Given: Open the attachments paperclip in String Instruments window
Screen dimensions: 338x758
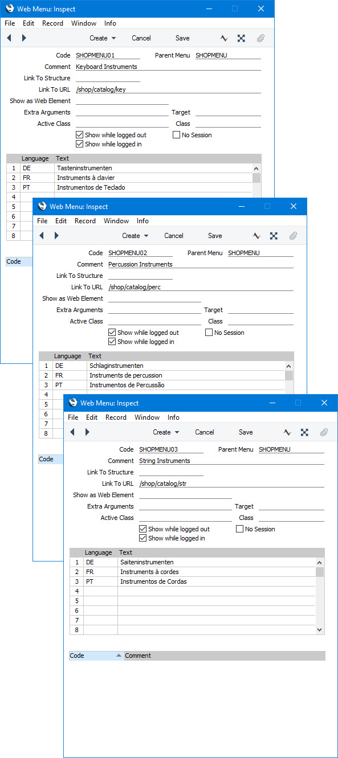Looking at the screenshot, I should 324,432.
